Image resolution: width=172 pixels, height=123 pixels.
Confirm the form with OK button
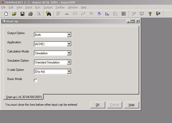[x=98, y=105]
